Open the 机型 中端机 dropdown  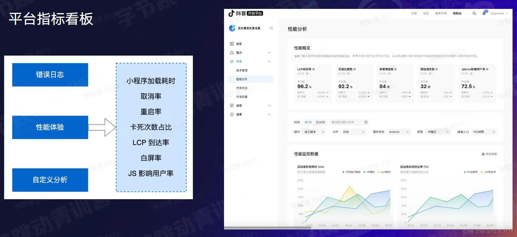point(438,132)
